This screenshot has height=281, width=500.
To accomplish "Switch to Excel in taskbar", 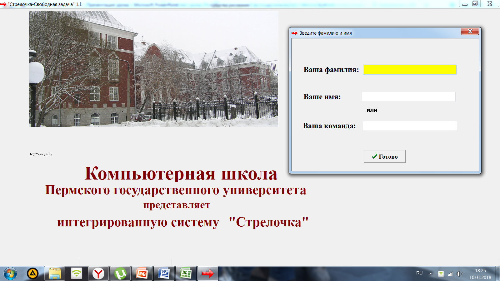I will click(186, 274).
